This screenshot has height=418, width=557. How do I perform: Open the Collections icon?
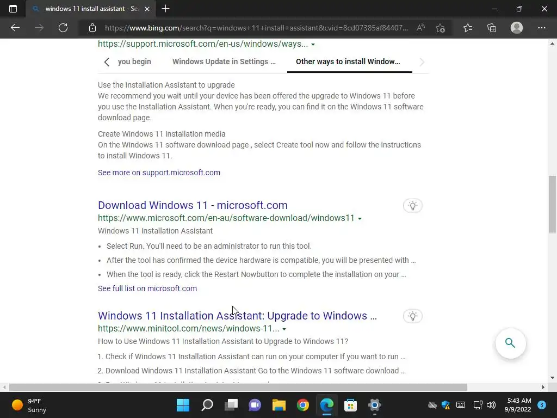coord(492,28)
